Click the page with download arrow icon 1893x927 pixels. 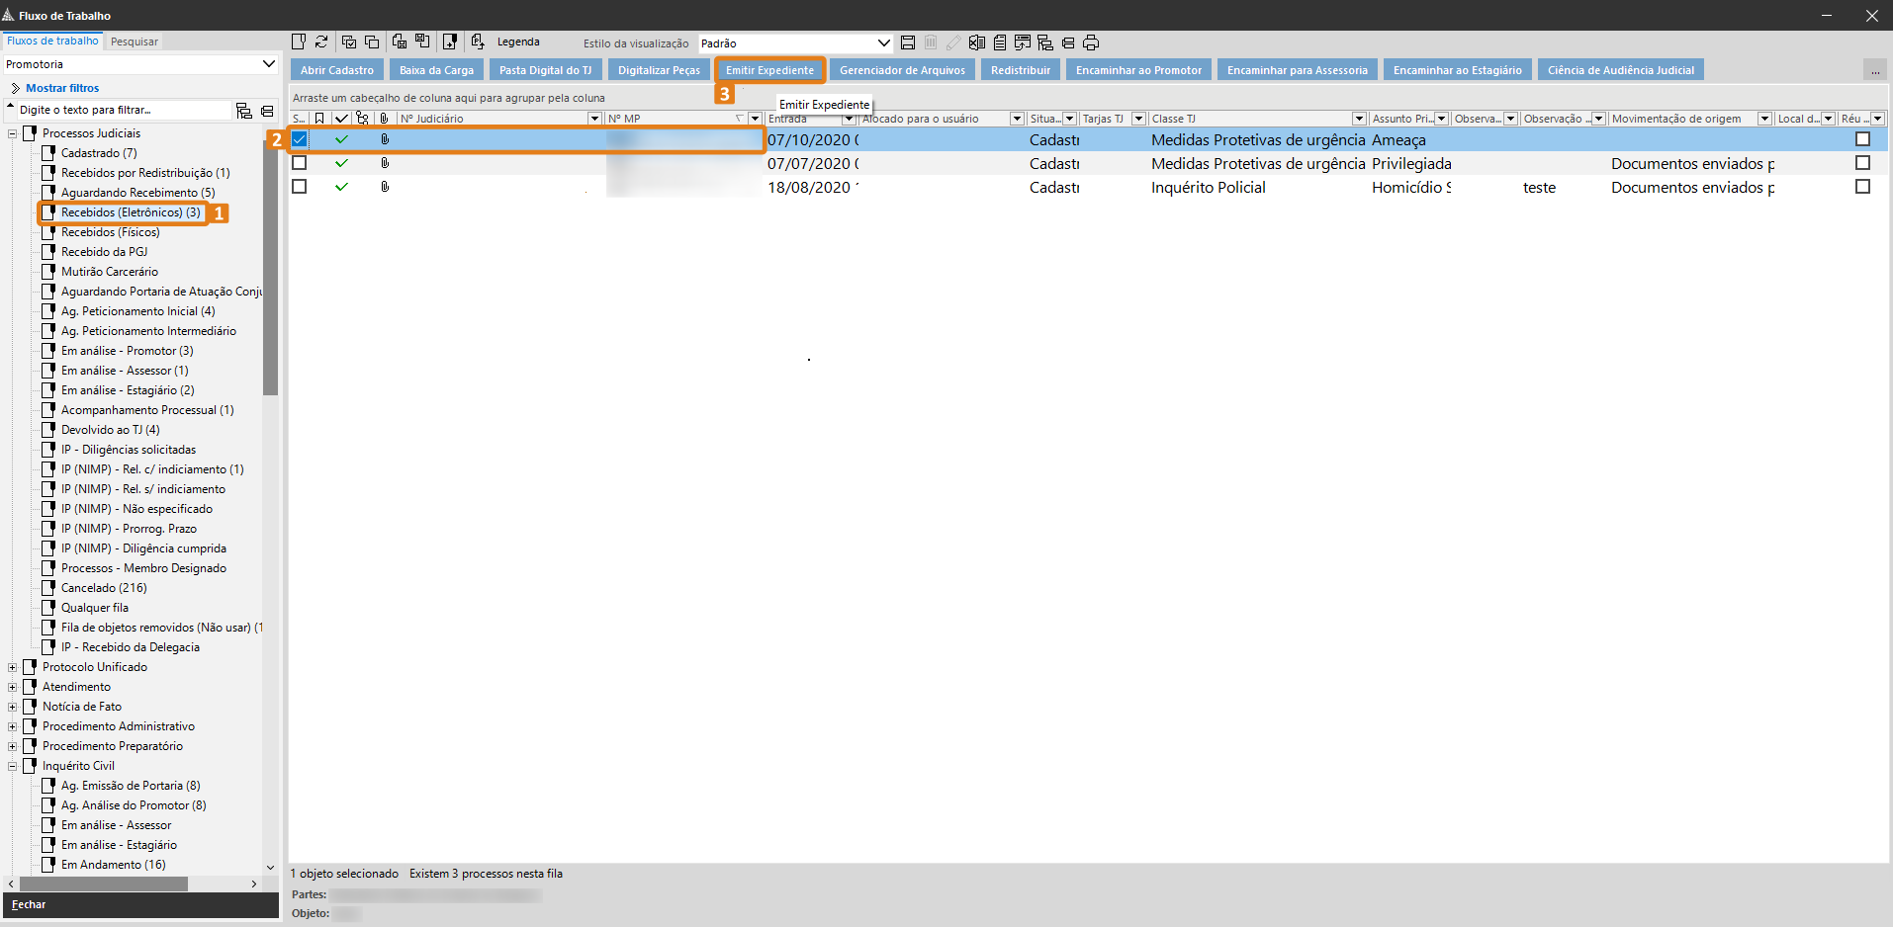tap(450, 42)
